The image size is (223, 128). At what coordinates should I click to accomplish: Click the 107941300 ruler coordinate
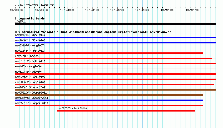142,10
